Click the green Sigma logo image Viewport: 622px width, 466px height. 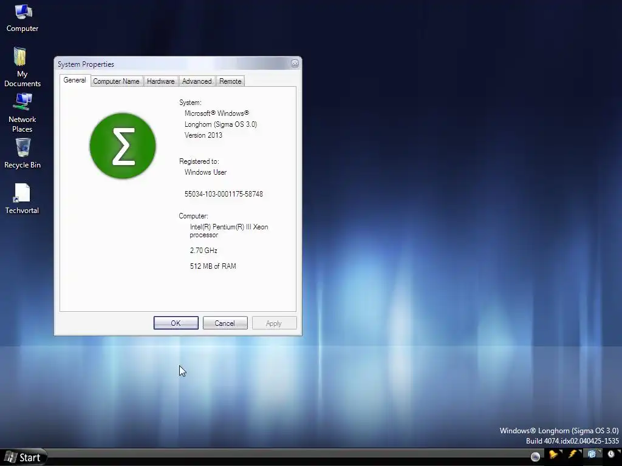(x=123, y=146)
